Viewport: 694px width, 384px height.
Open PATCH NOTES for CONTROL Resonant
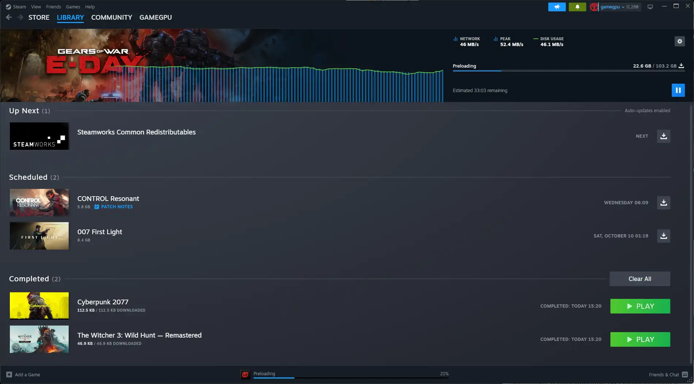coord(114,207)
